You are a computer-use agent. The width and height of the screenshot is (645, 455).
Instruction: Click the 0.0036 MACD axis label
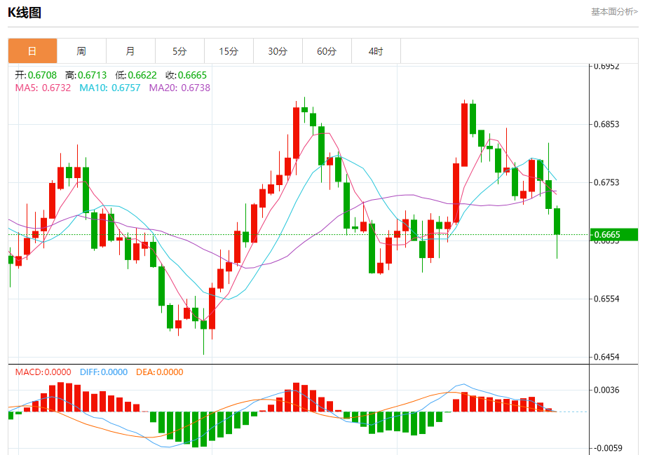pos(606,390)
